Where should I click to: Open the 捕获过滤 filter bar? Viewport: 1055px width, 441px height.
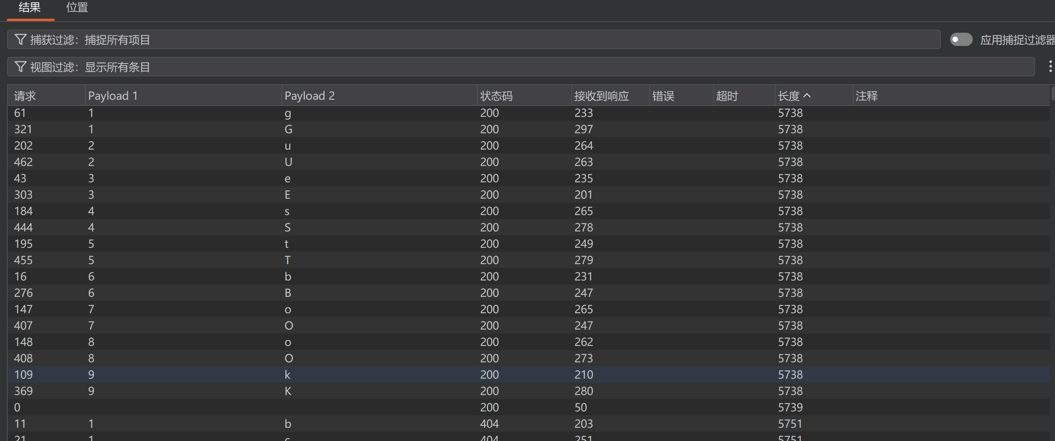[474, 39]
